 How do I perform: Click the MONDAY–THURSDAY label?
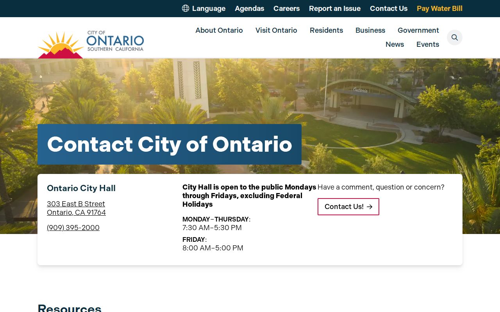[x=216, y=219]
